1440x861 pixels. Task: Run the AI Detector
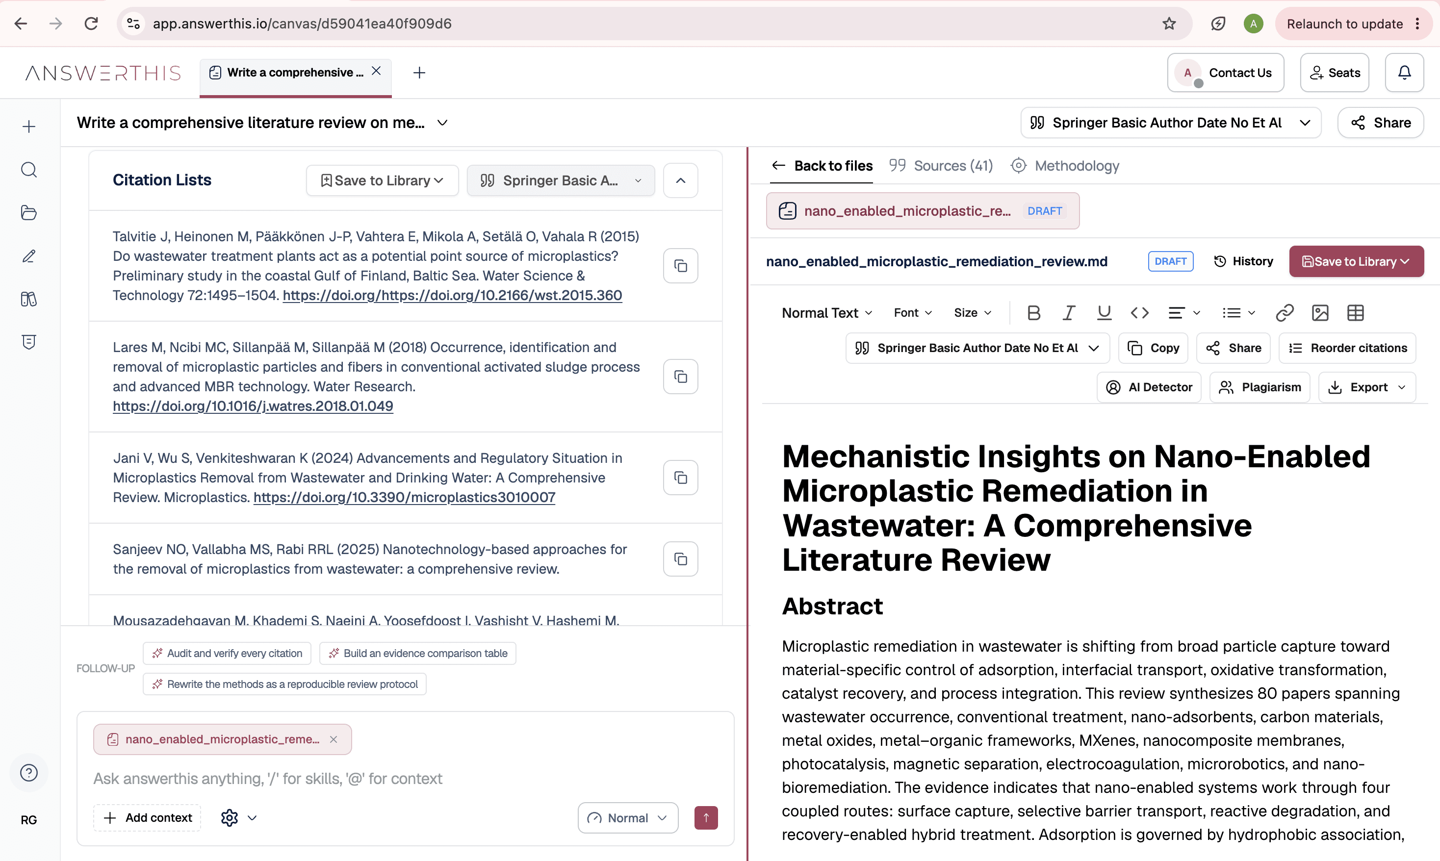coord(1149,387)
